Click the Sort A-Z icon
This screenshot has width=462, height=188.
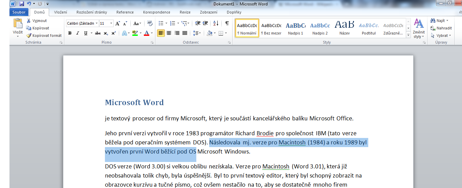click(x=217, y=23)
